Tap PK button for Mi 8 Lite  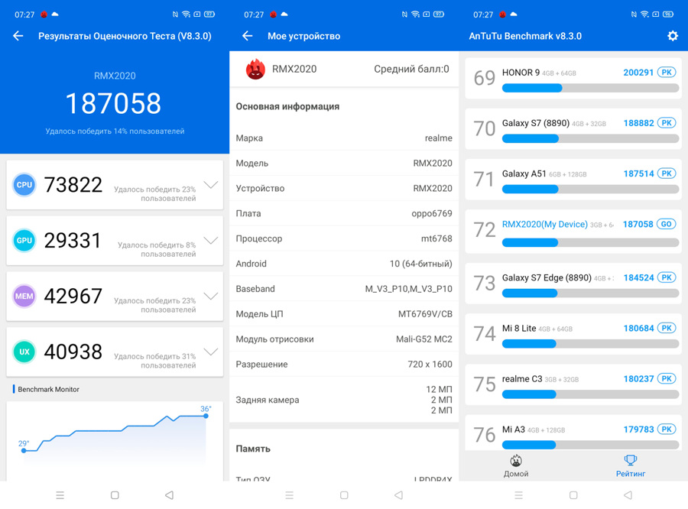pyautogui.click(x=667, y=328)
